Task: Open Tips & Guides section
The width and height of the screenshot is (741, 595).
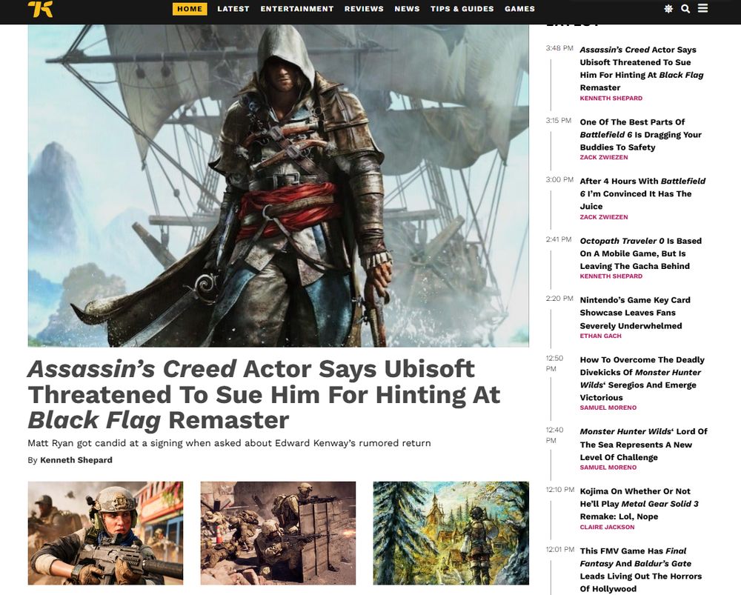Action: [x=462, y=8]
